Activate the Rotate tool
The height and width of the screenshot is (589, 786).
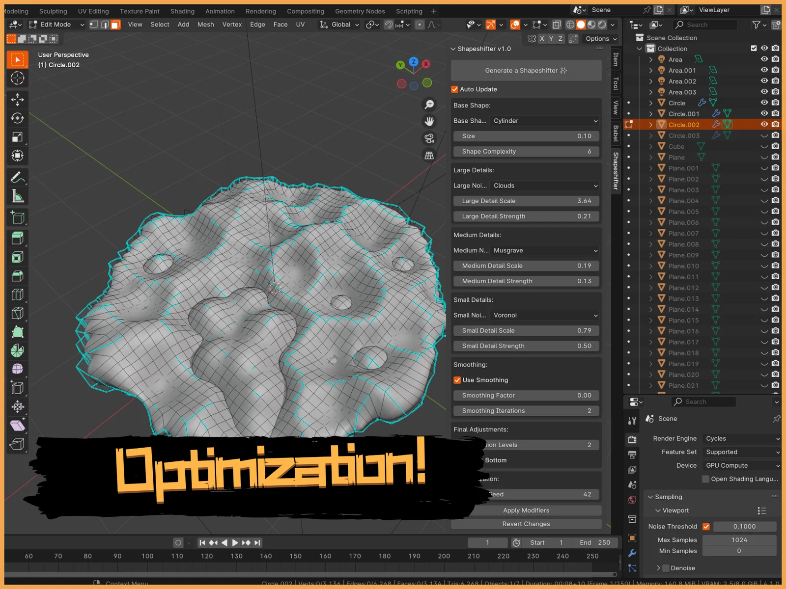(18, 118)
